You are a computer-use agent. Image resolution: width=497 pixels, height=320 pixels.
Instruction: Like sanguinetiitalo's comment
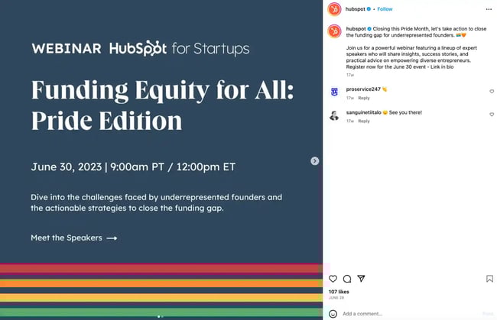coord(492,115)
